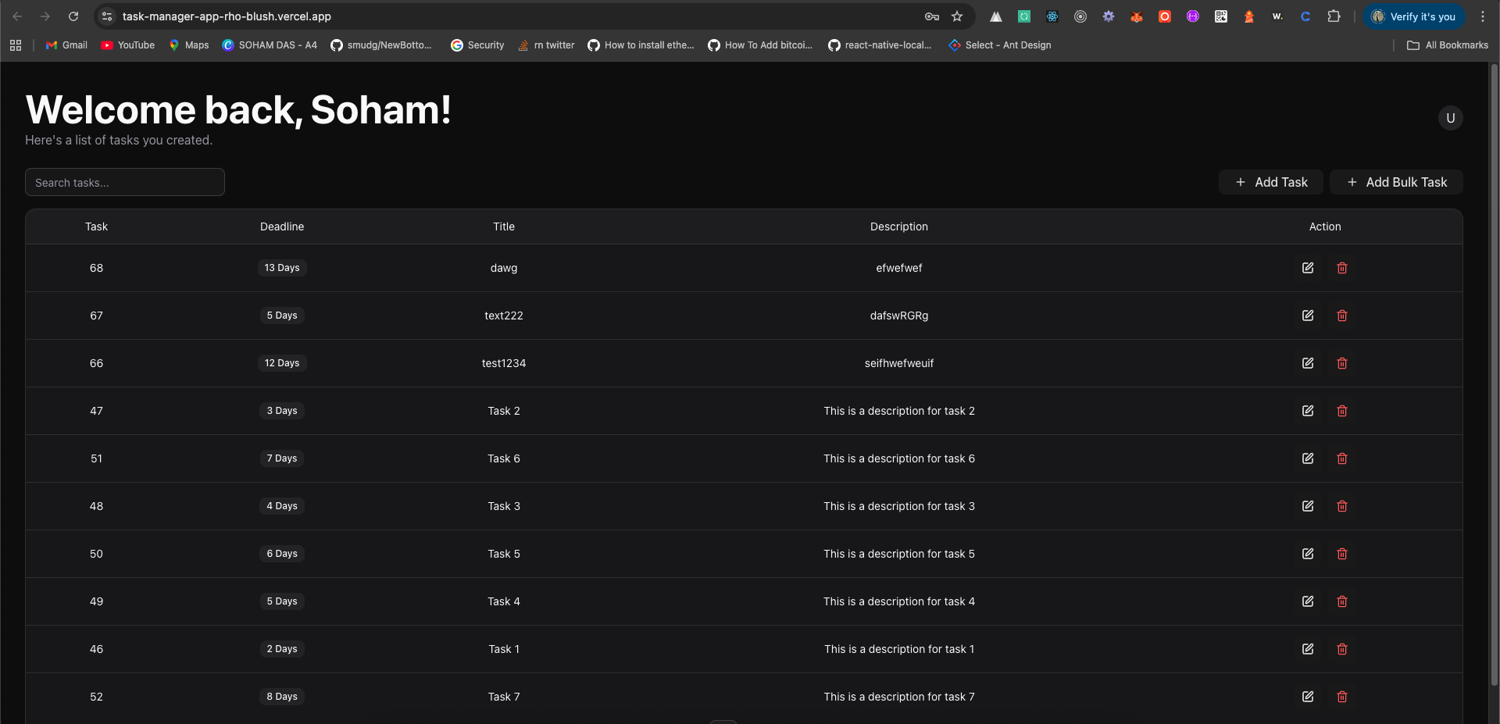
Task: Open the Maps bookmark
Action: (189, 45)
